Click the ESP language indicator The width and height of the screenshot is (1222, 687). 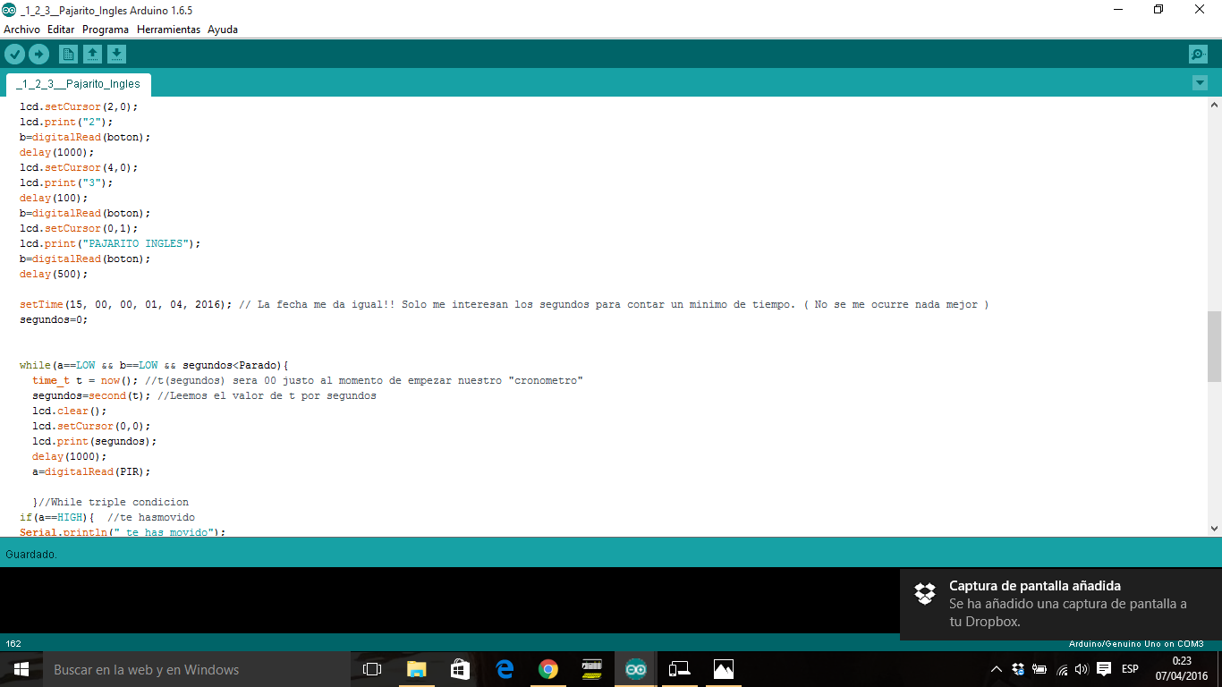1131,669
